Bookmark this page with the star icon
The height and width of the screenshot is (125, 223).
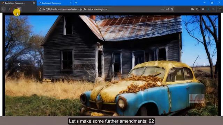pyautogui.click(x=172, y=9)
